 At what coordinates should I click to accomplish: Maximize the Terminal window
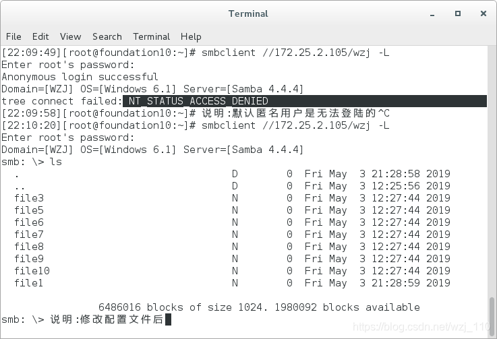coord(458,13)
